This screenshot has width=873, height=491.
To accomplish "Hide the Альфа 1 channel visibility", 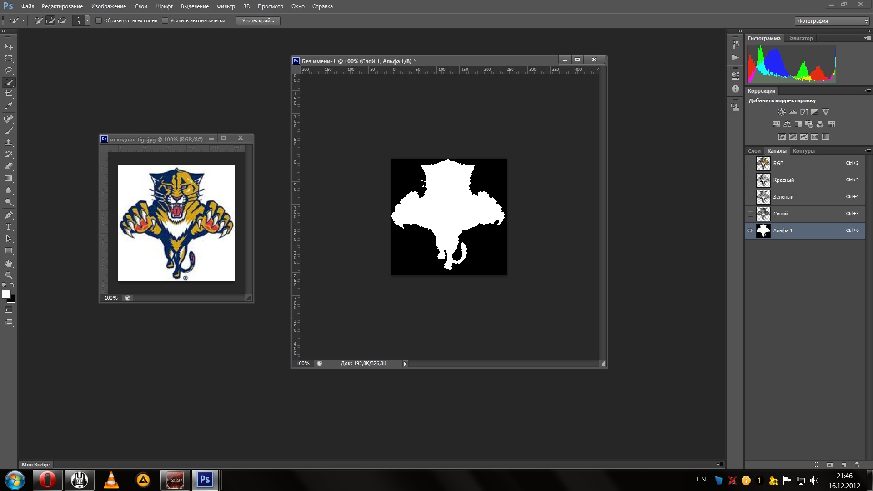I will pos(750,230).
